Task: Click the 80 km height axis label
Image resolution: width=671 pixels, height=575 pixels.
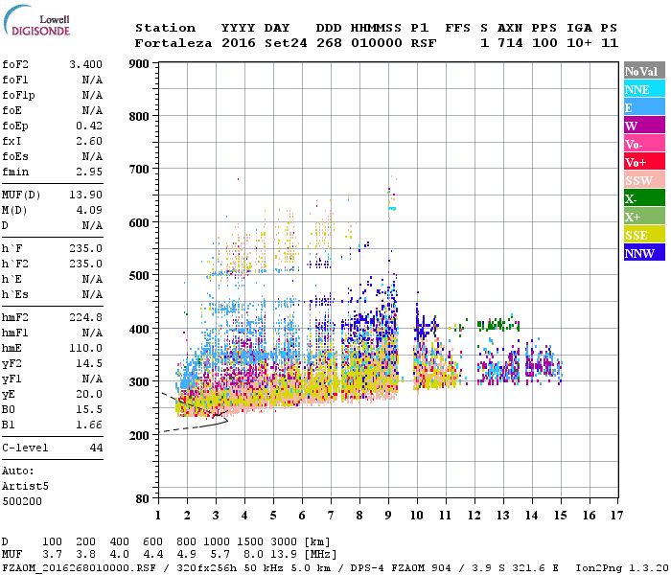Action: [x=143, y=499]
